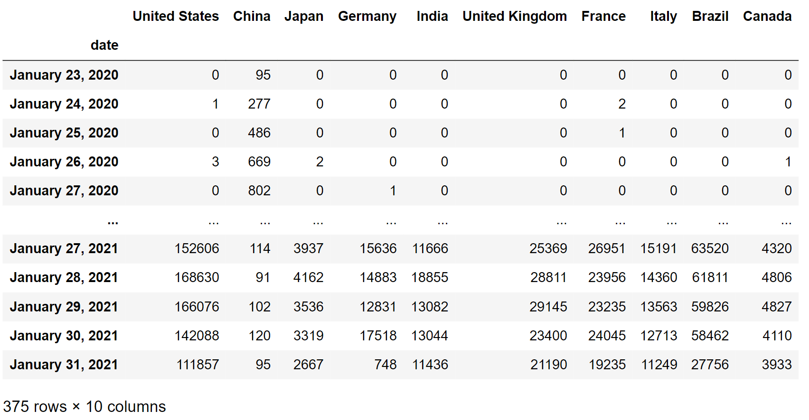Click the date index label
The height and width of the screenshot is (420, 809).
(104, 45)
